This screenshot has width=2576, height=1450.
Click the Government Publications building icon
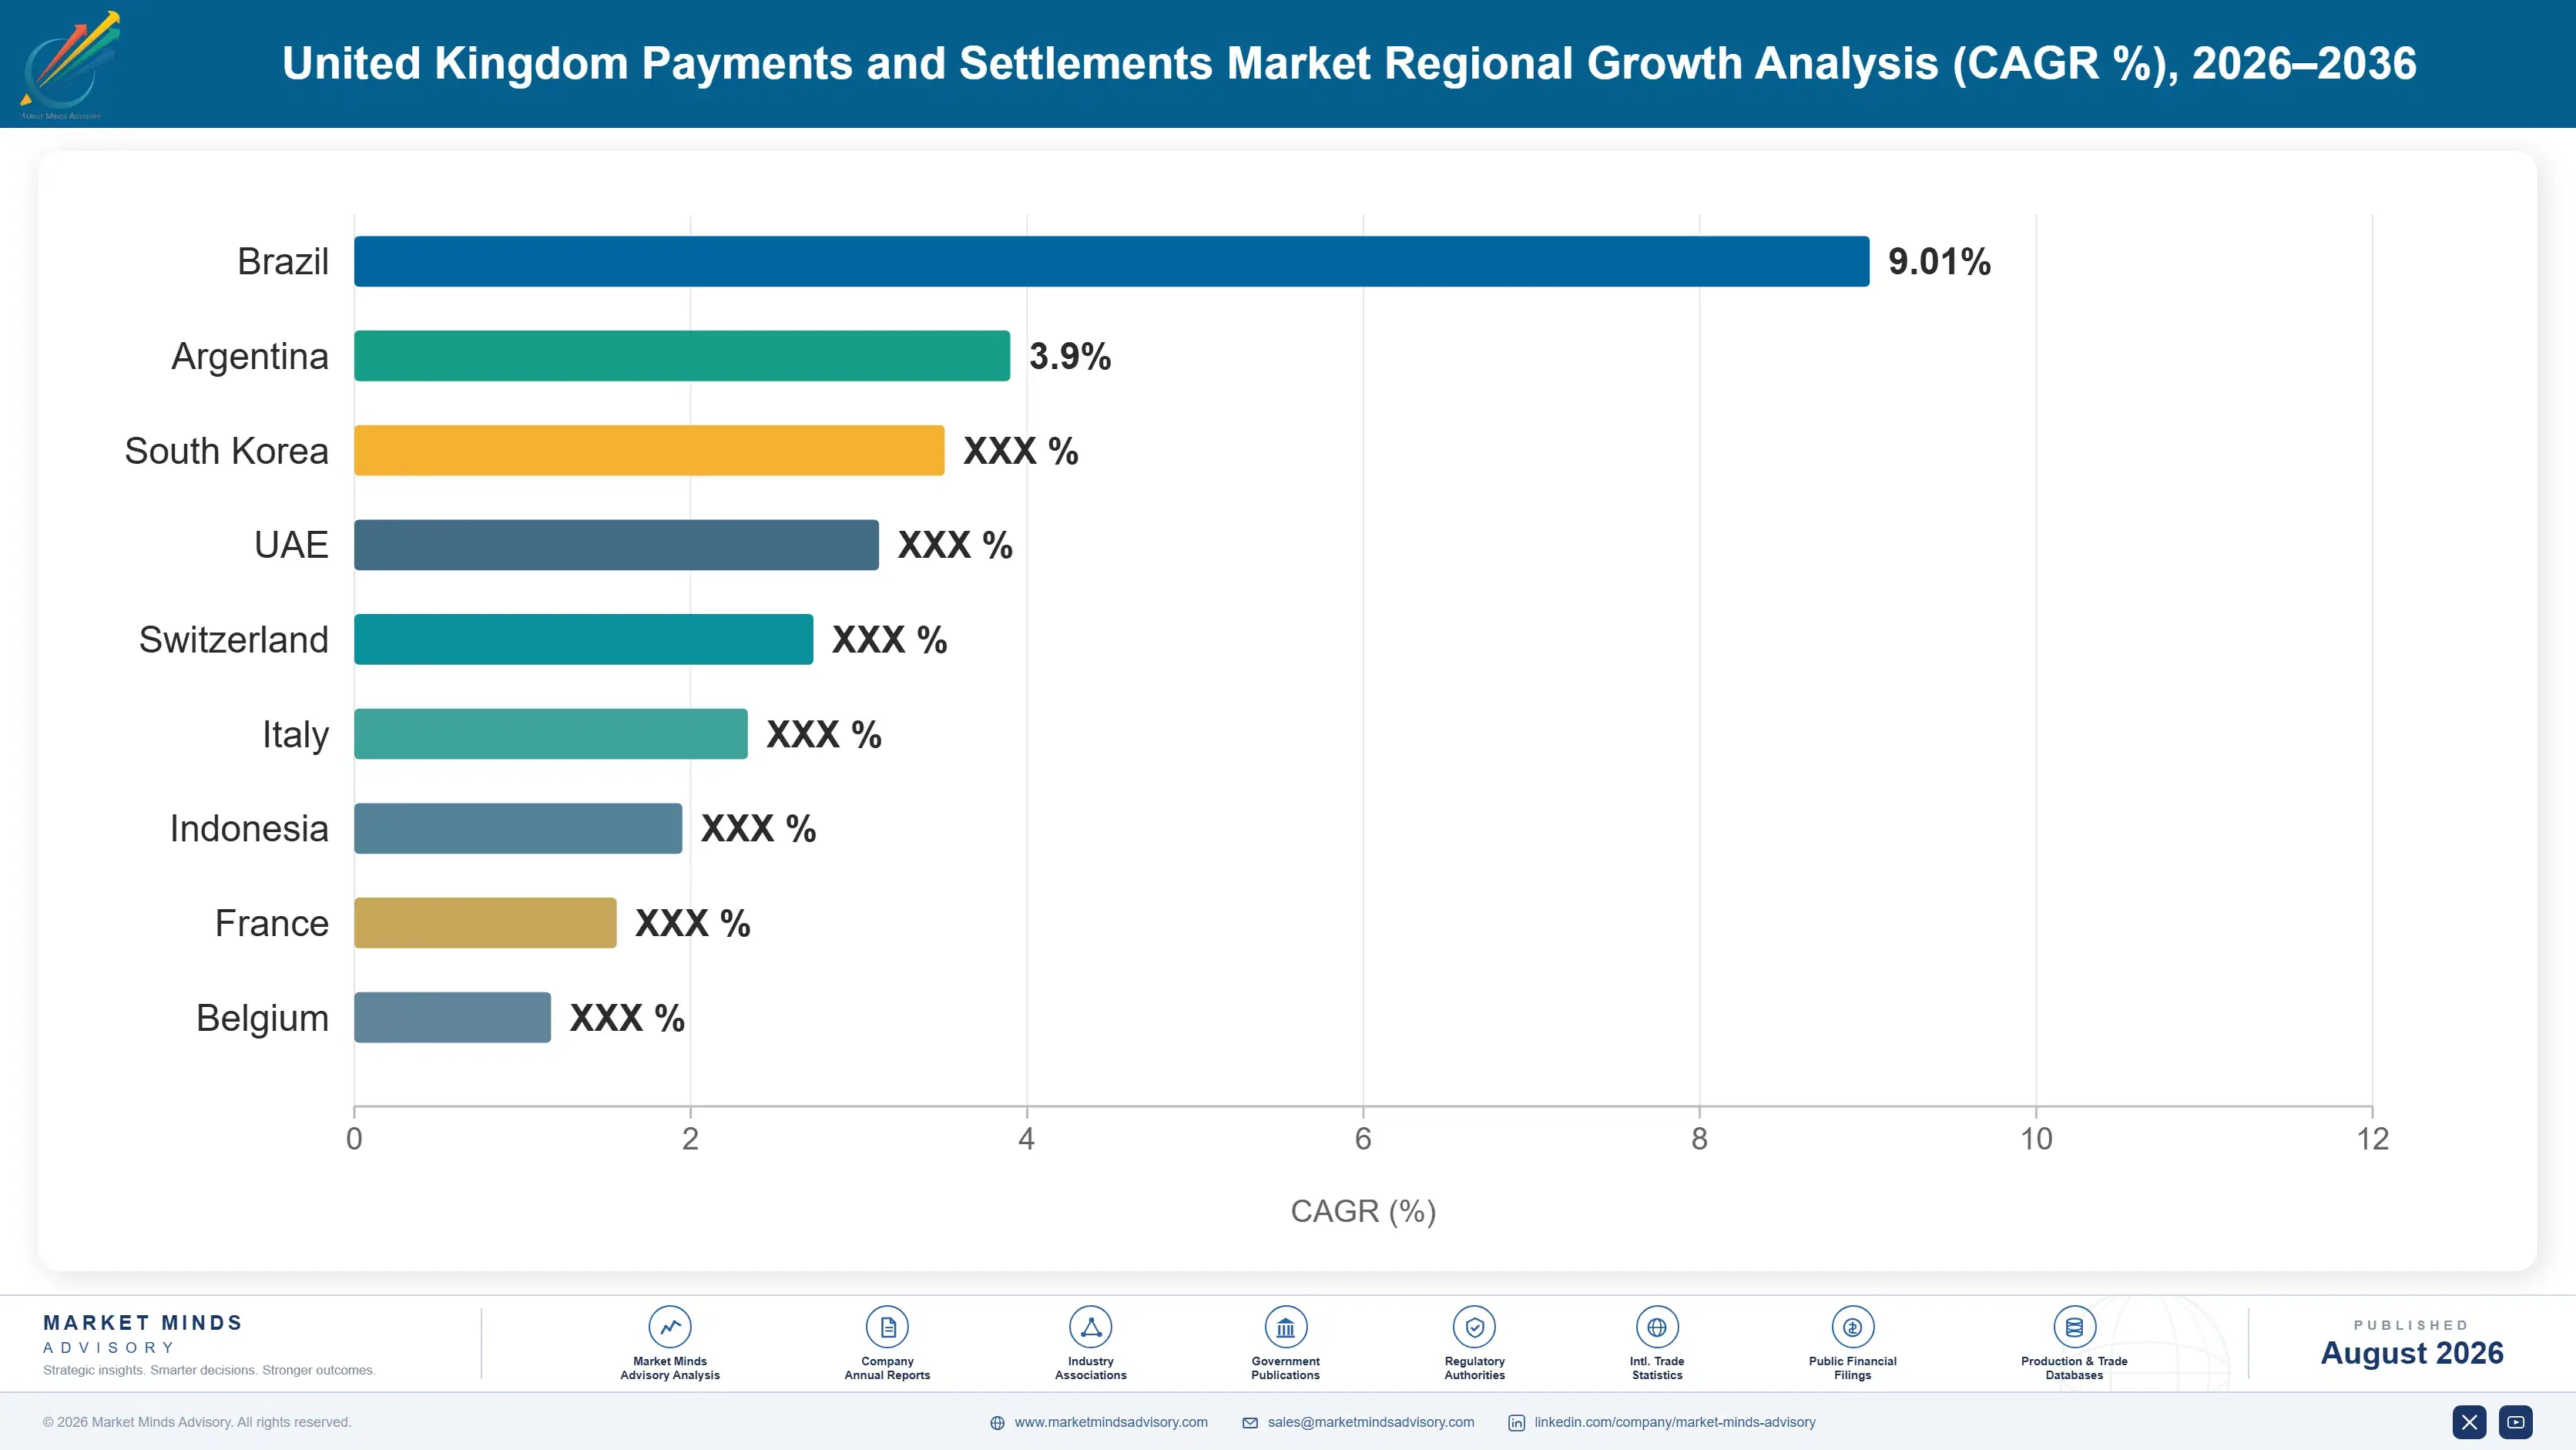pos(1285,1327)
